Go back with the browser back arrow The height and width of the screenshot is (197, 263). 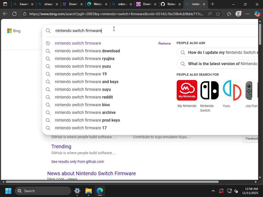point(5,14)
